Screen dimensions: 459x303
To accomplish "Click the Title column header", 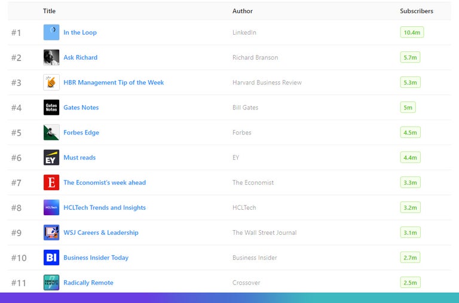I will pyautogui.click(x=49, y=11).
